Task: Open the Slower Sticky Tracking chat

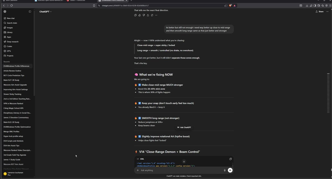Action: tap(17, 94)
